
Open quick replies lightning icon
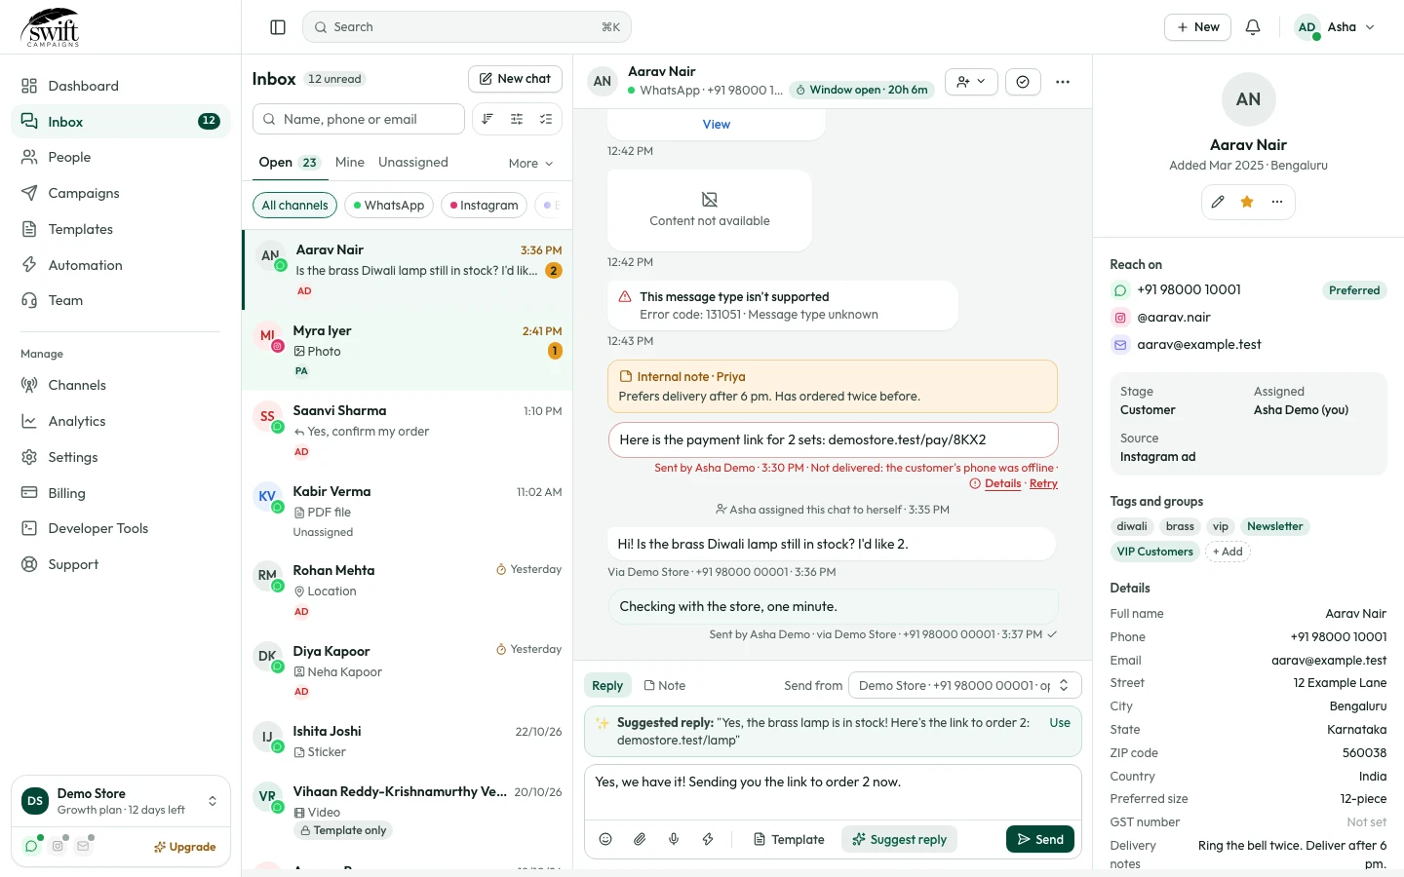coord(708,839)
